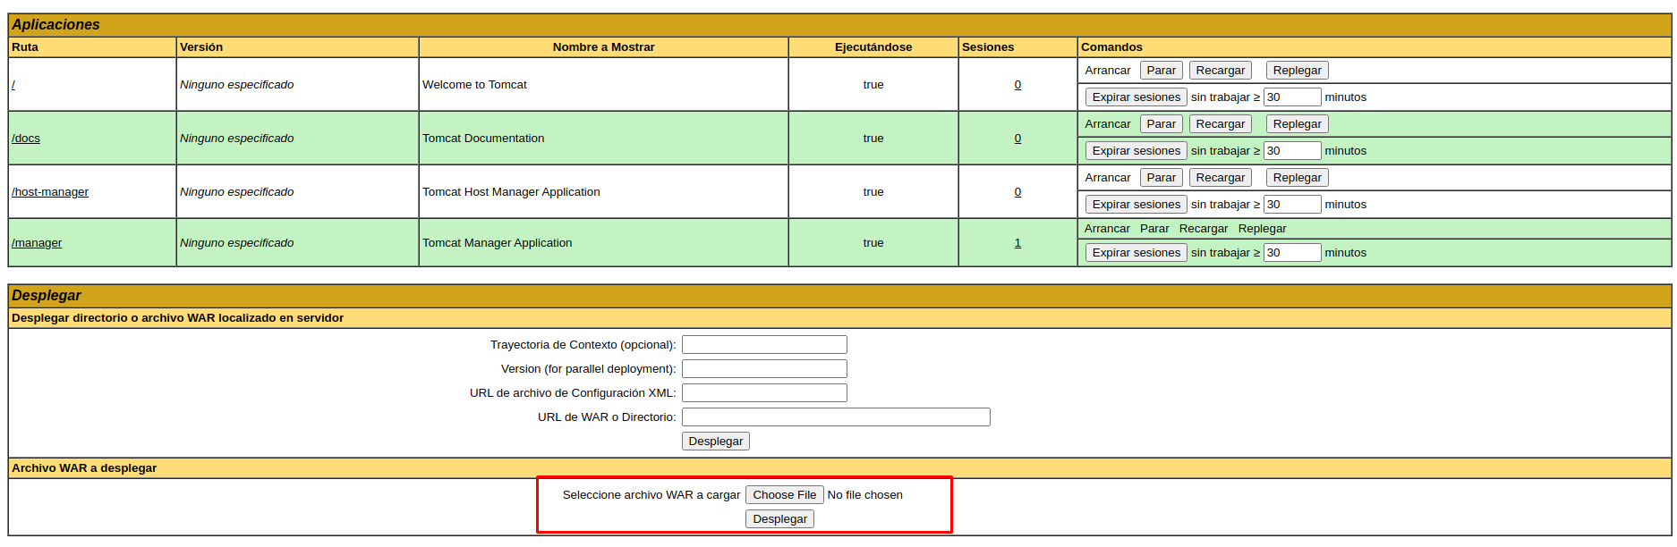Image resolution: width=1677 pixels, height=547 pixels.
Task: Click 'Seleccione archivo WAR a cargar' label
Action: (651, 495)
